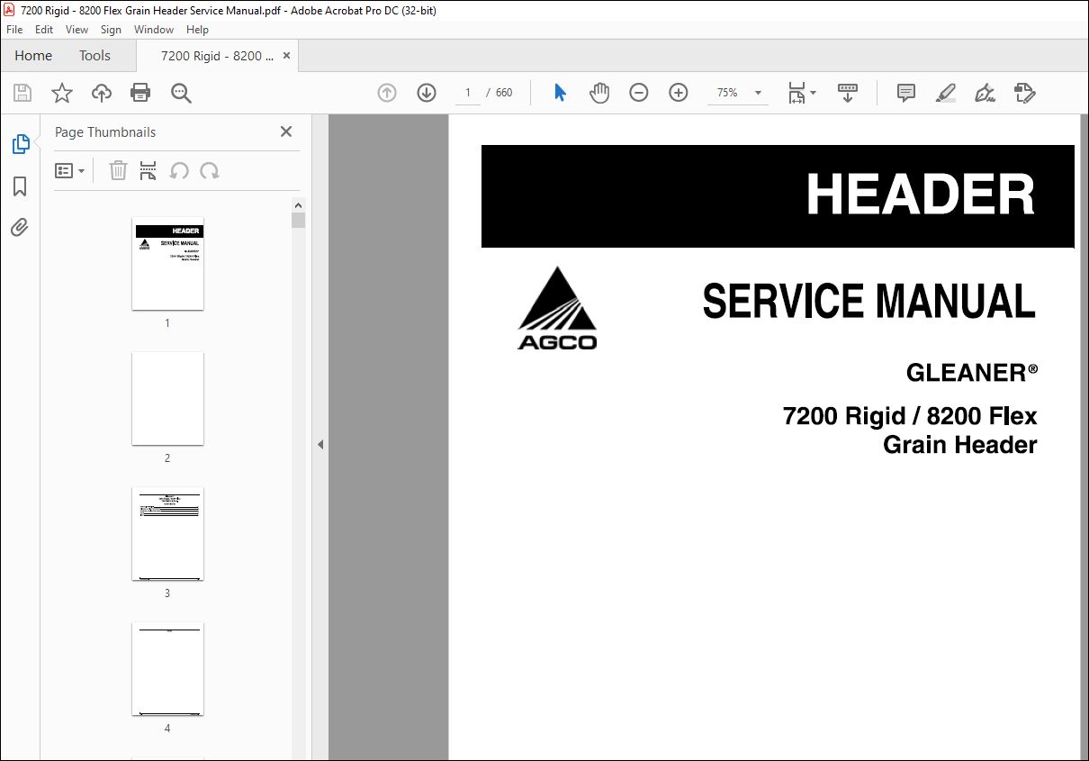Go to next page arrow
Screen dimensions: 1089x761
click(427, 93)
